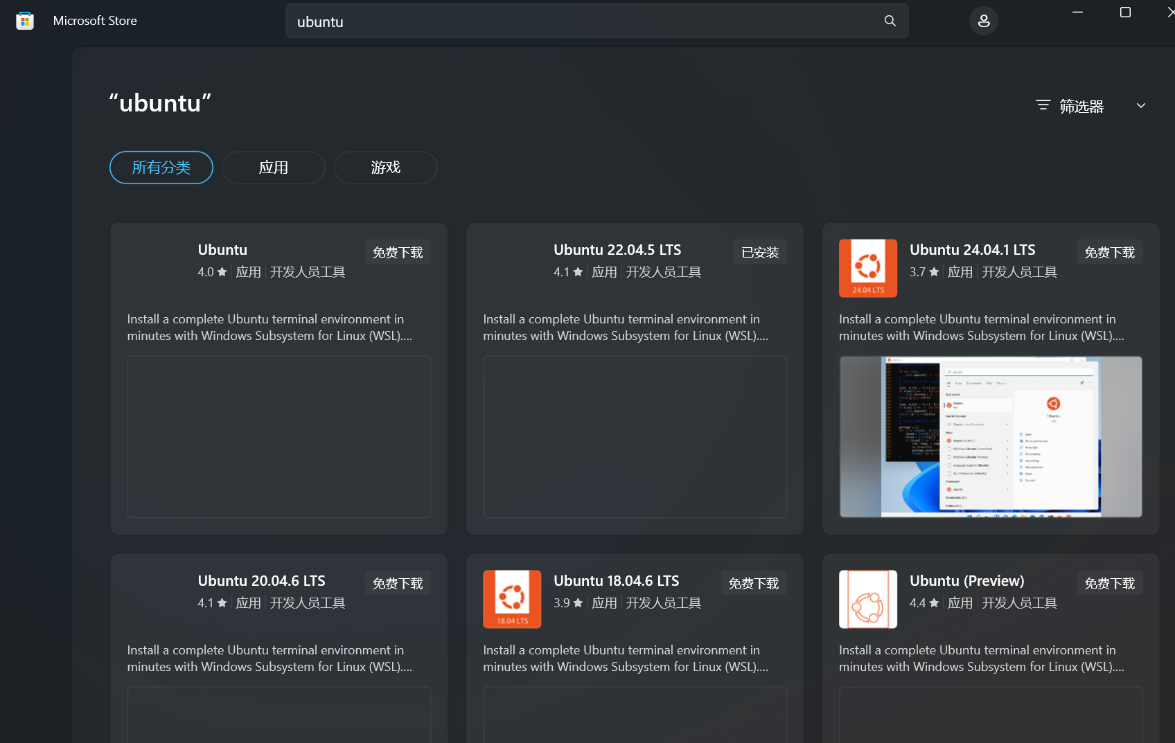1175x743 pixels.
Task: Switch to the 游戏 category tab
Action: (x=385, y=167)
